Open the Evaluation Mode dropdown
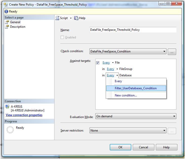Image resolution: width=185 pixels, height=159 pixels. tap(136, 116)
